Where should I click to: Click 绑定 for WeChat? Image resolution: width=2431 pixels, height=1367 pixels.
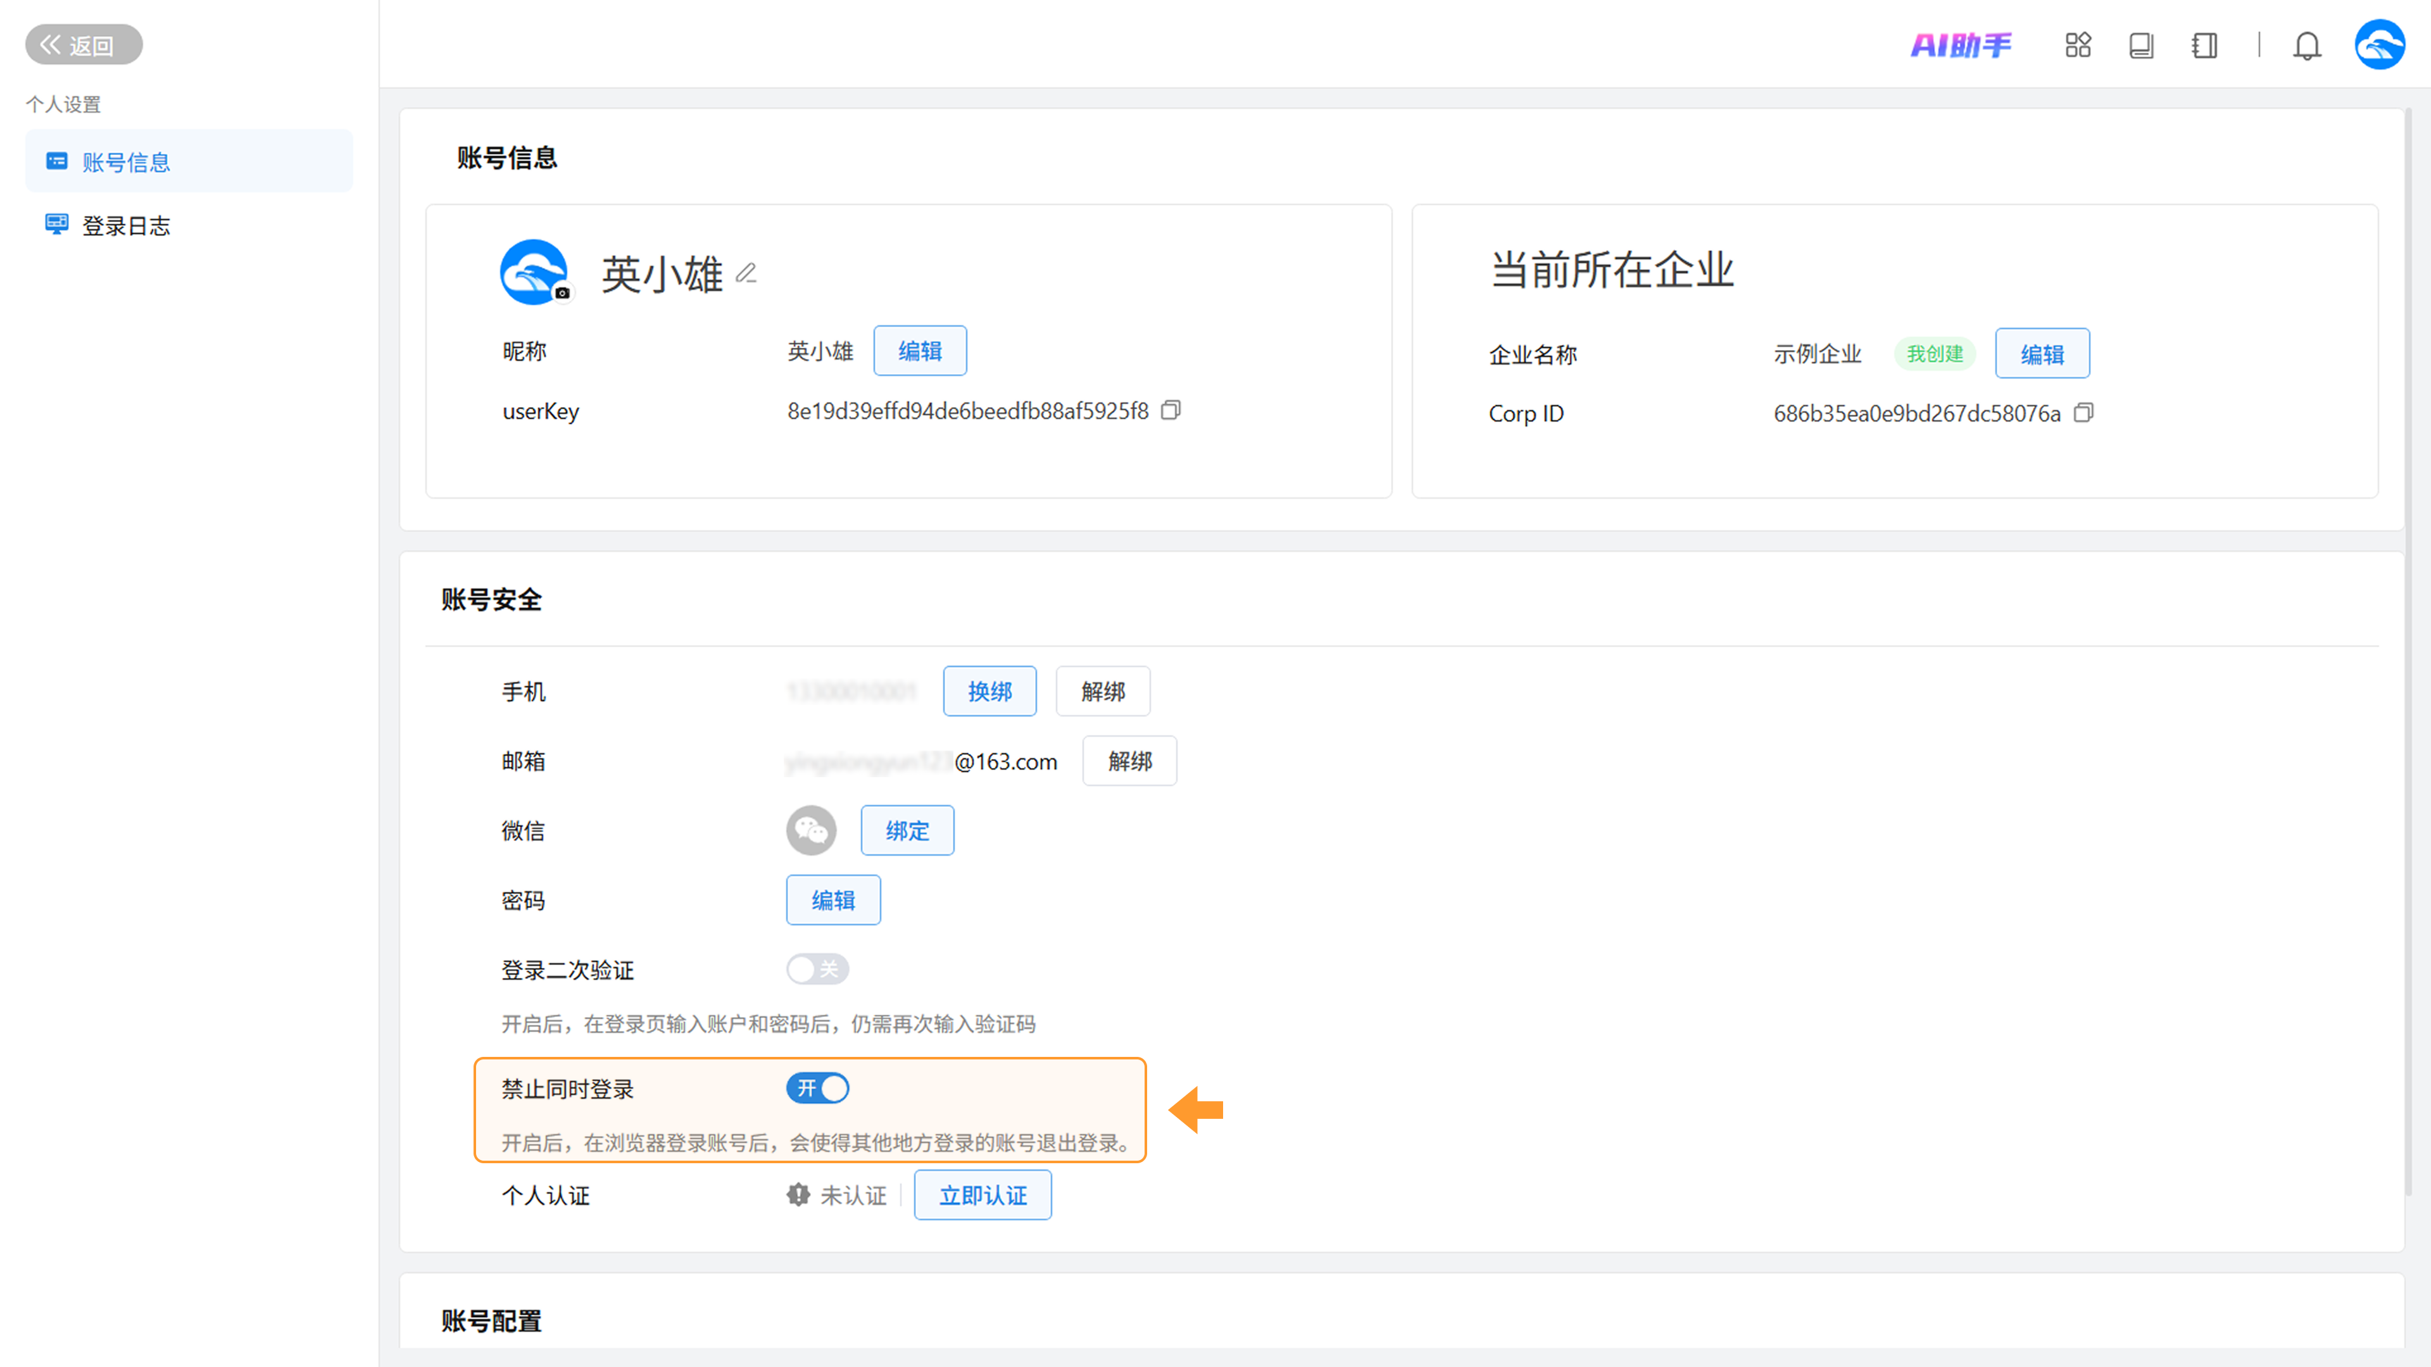(907, 830)
